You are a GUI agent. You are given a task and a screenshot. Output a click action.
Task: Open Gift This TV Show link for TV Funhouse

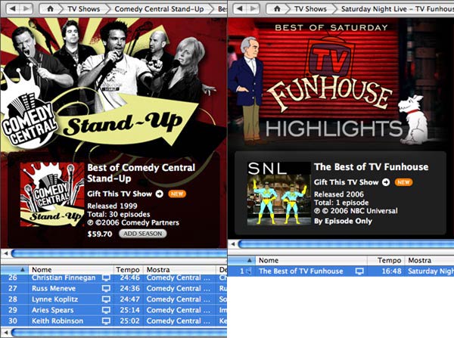(x=347, y=182)
